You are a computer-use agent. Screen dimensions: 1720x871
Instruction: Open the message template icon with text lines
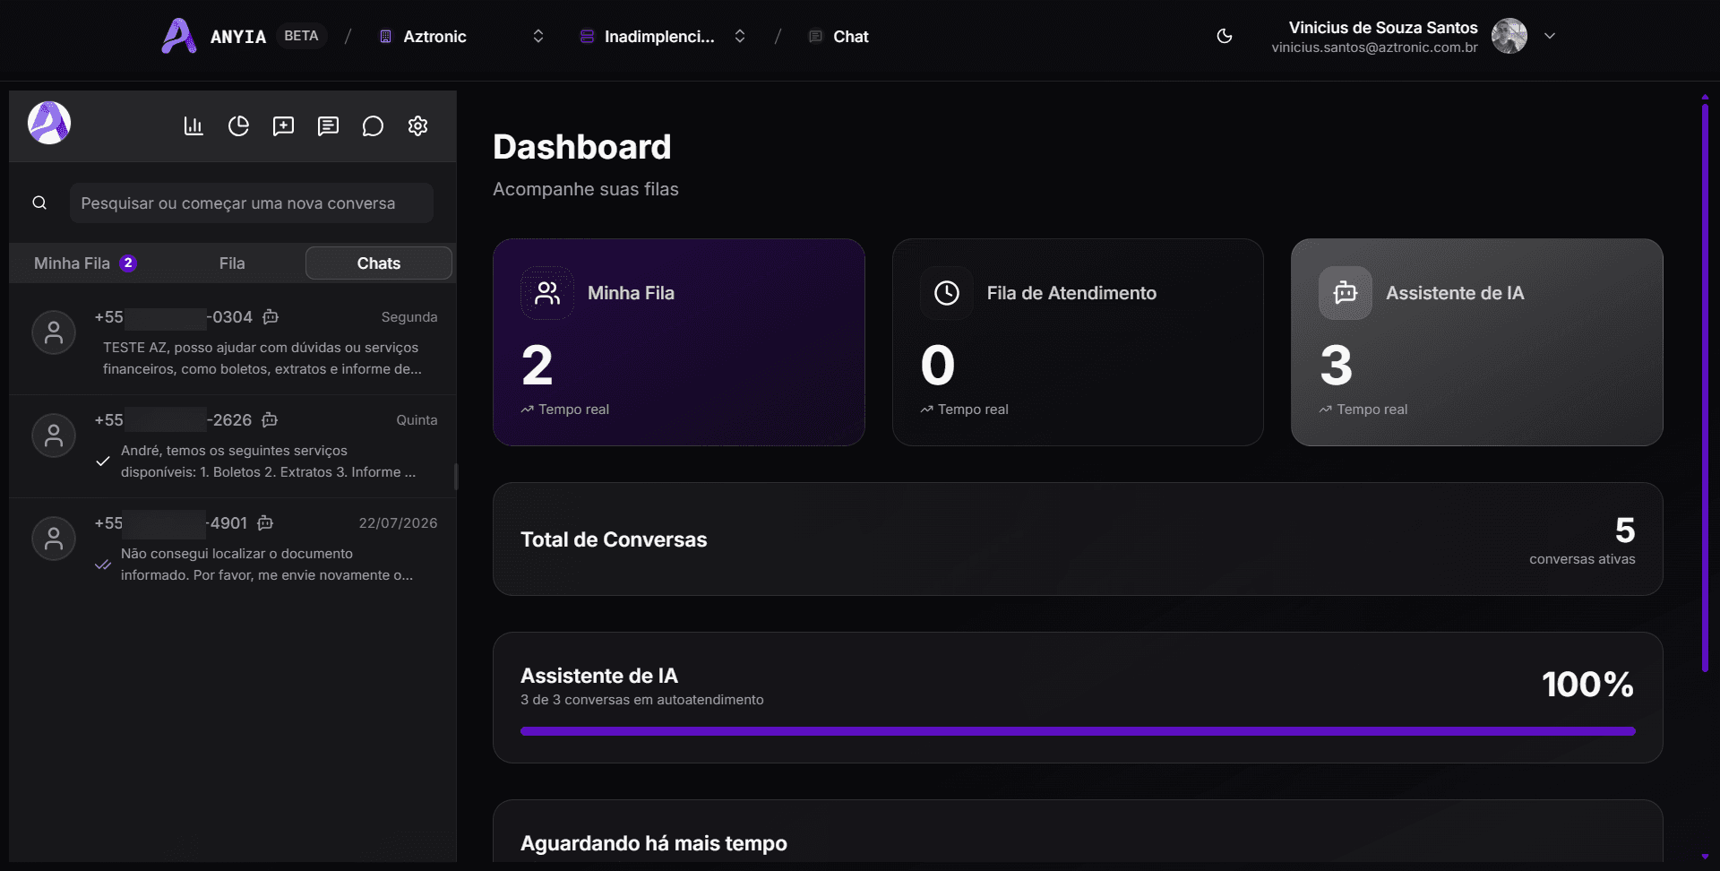328,126
